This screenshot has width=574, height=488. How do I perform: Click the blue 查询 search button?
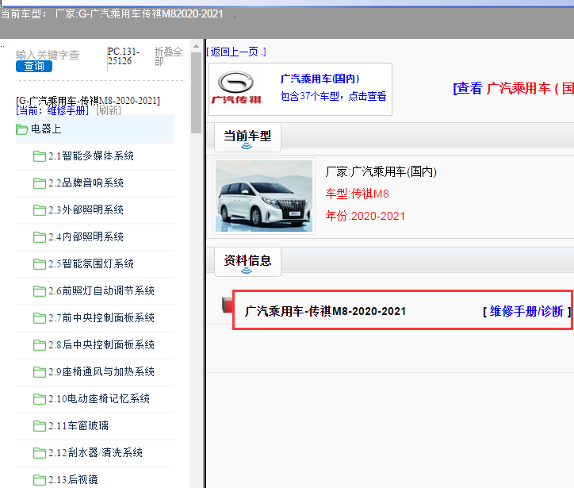[x=34, y=67]
